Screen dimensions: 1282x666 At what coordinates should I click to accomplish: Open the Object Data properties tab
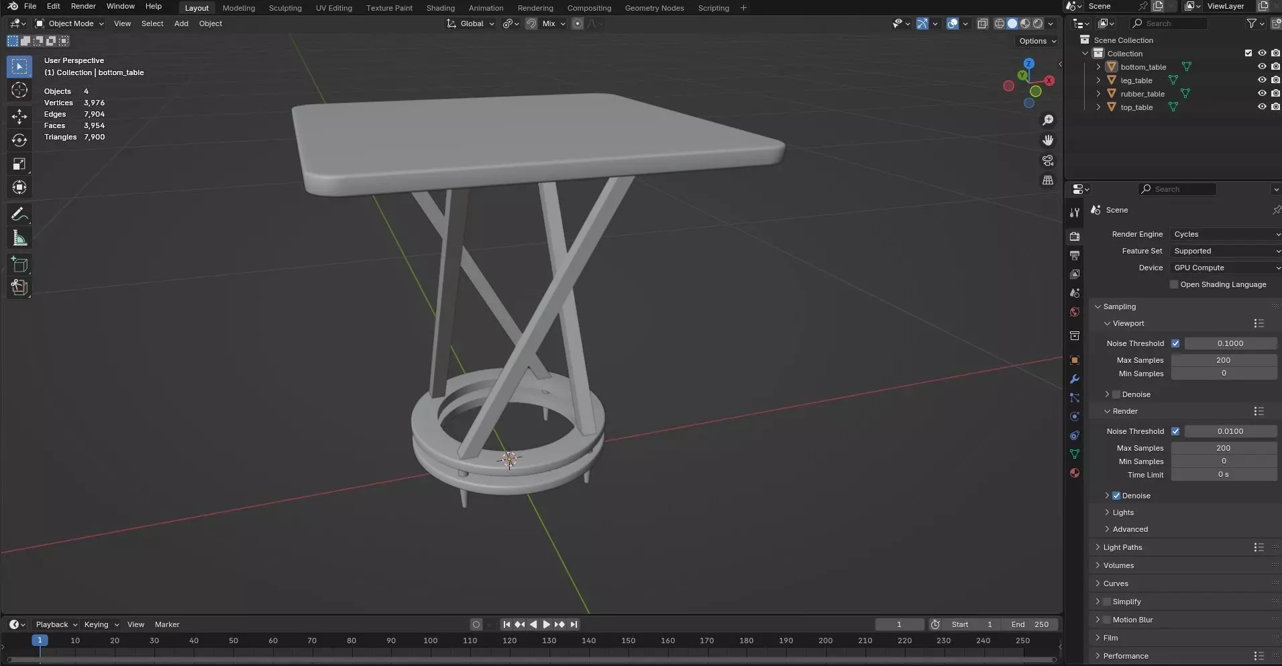point(1075,454)
